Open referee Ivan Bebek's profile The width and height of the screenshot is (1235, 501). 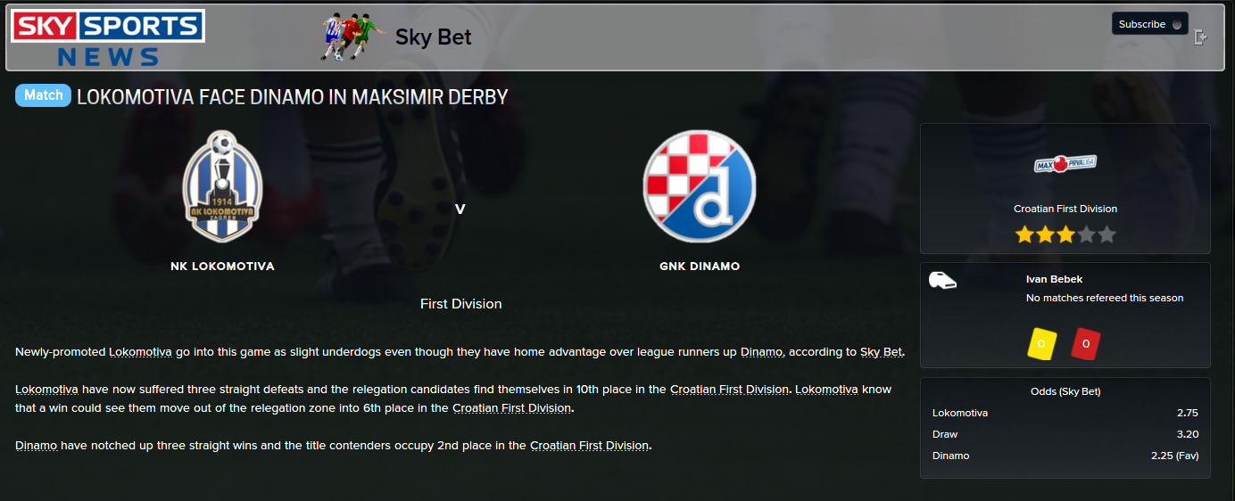click(x=1054, y=279)
